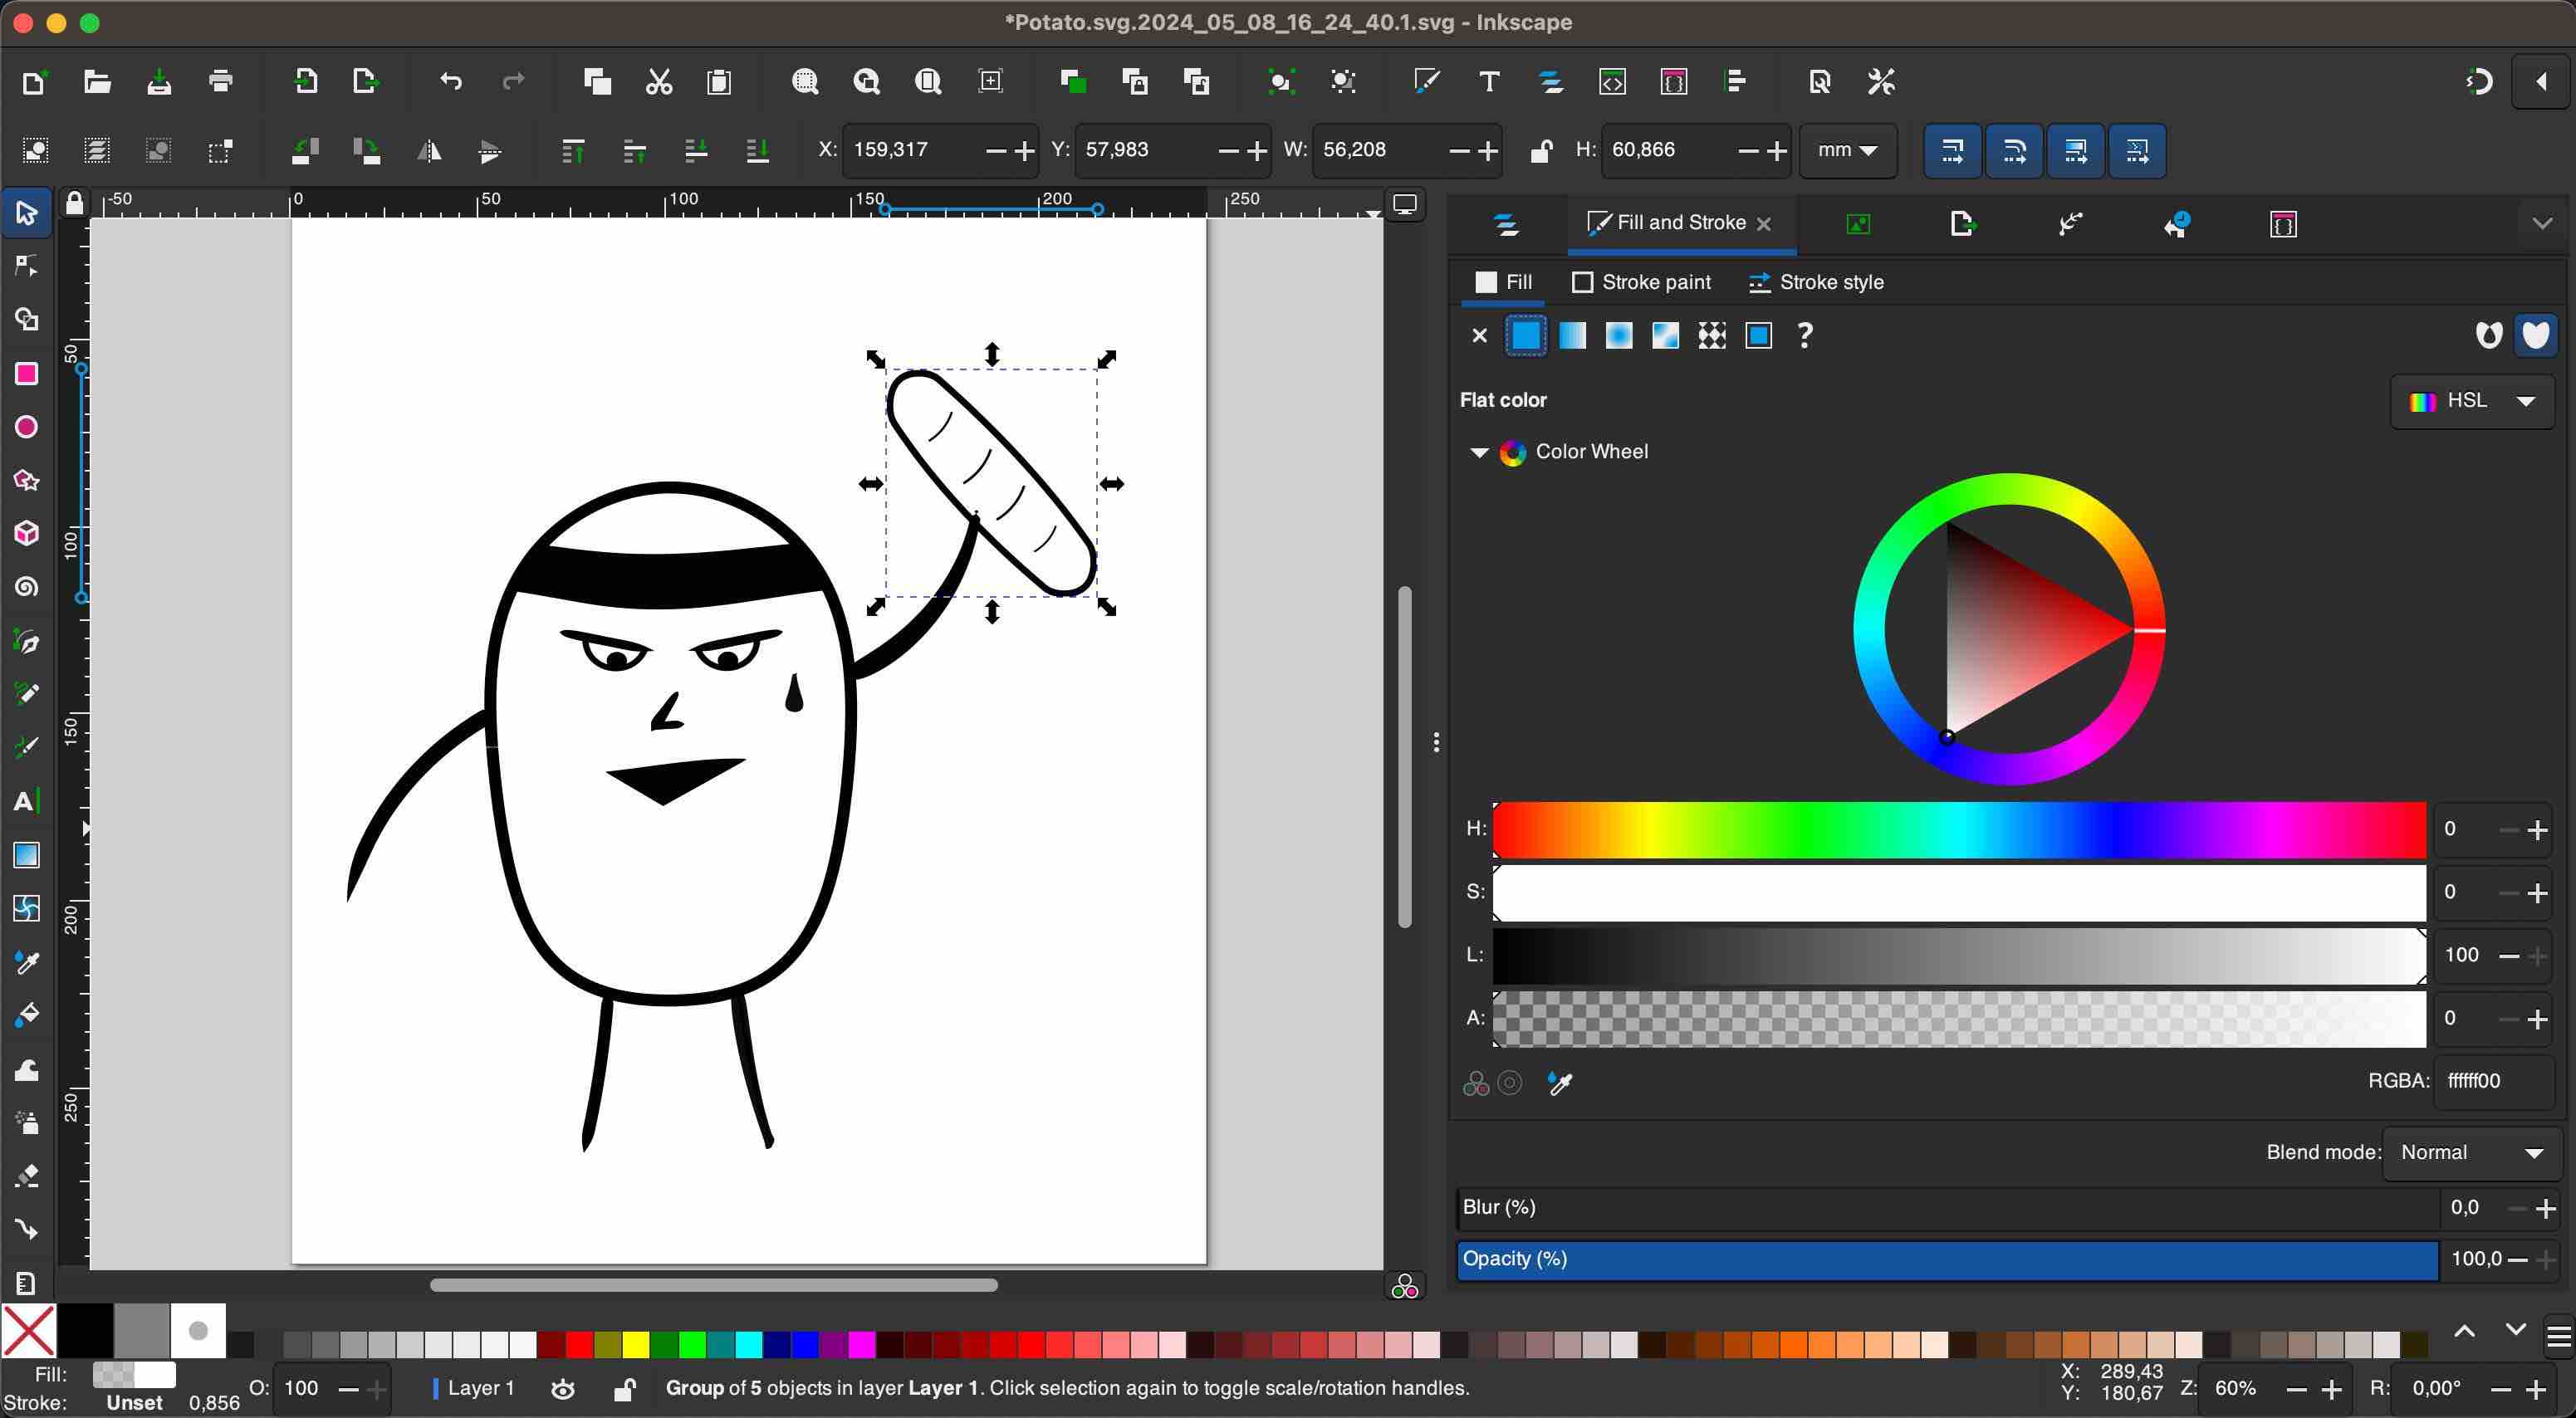Open the HSL color mode dropdown
The image size is (2576, 1418).
[x=2472, y=401]
